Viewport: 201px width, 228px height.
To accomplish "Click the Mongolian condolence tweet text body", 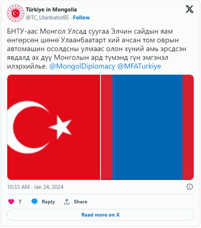I will coord(97,49).
